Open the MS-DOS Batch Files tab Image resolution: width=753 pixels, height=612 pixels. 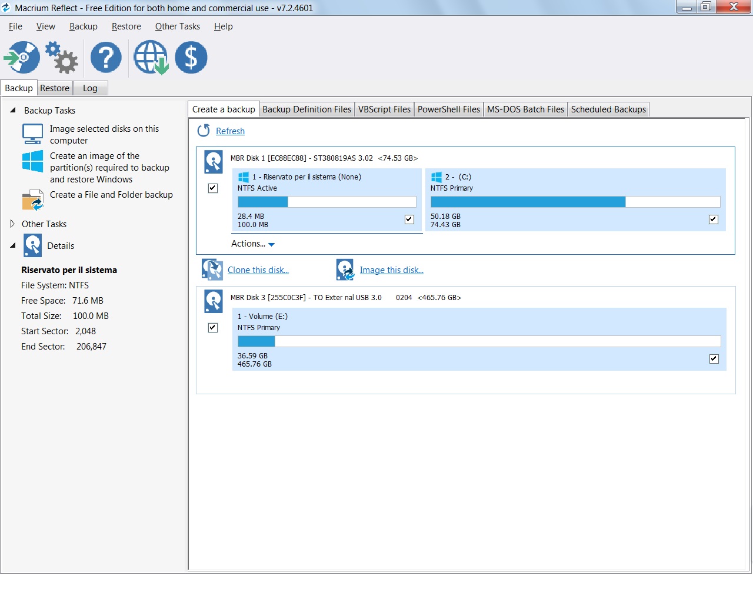point(525,109)
